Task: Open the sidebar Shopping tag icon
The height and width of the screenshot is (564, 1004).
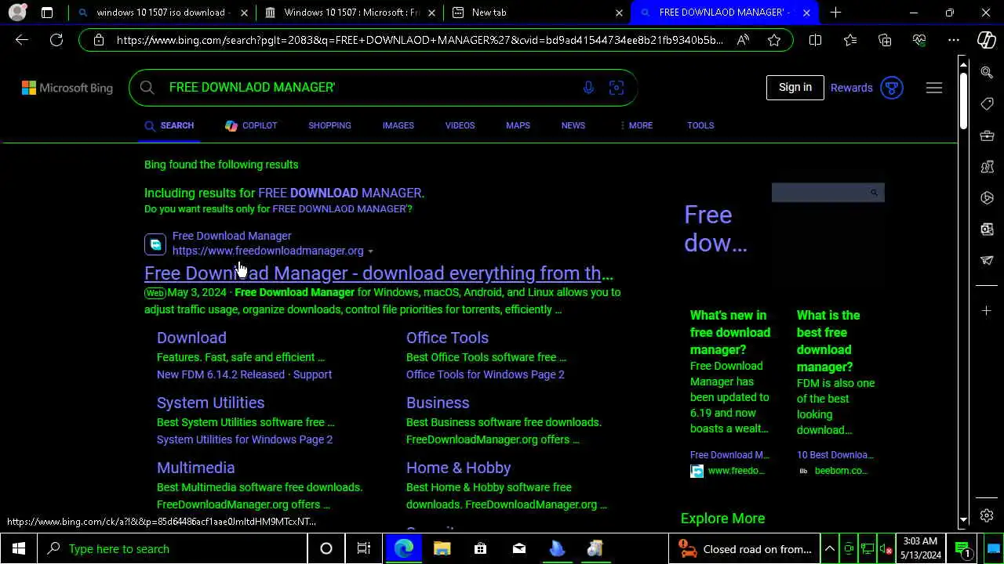Action: [x=987, y=104]
